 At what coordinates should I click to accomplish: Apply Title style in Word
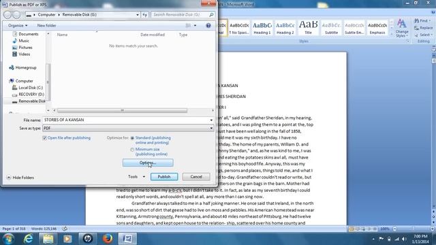click(x=308, y=28)
